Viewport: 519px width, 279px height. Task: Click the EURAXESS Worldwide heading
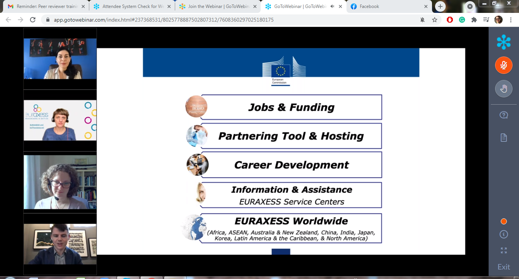click(x=291, y=221)
